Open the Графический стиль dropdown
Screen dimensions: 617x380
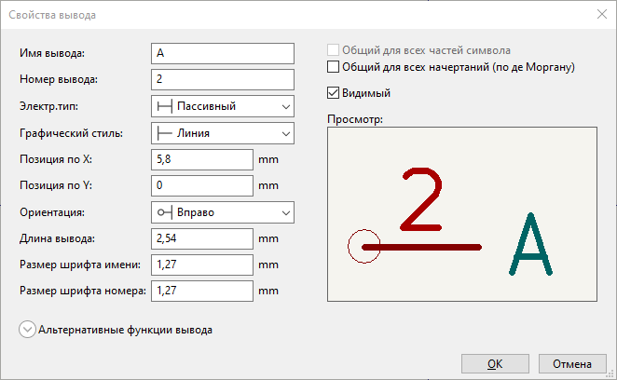(284, 133)
